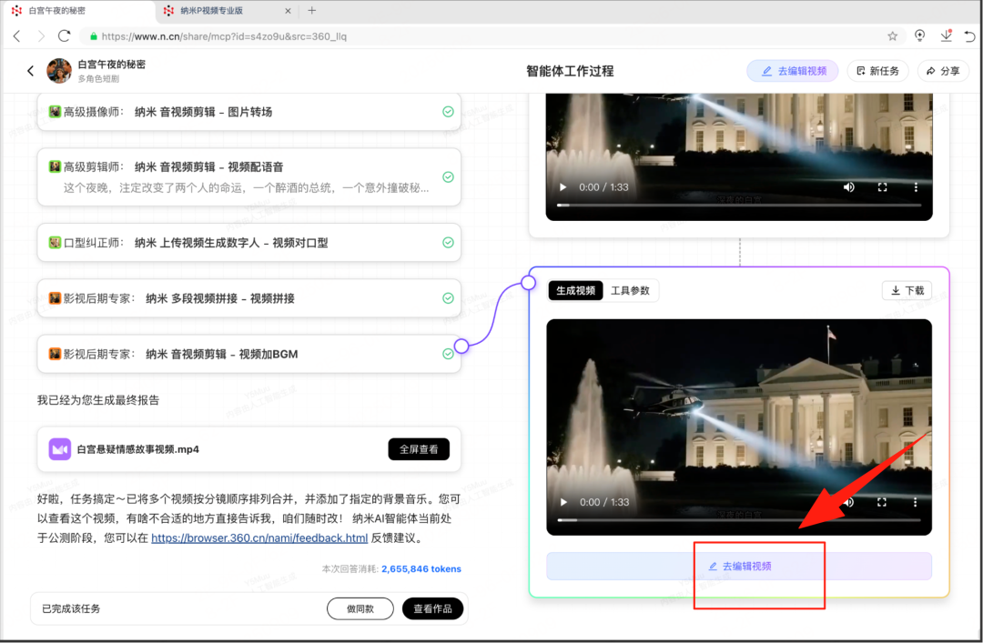Image resolution: width=983 pixels, height=643 pixels.
Task: Click the green check on 视频加BGM row
Action: [448, 354]
